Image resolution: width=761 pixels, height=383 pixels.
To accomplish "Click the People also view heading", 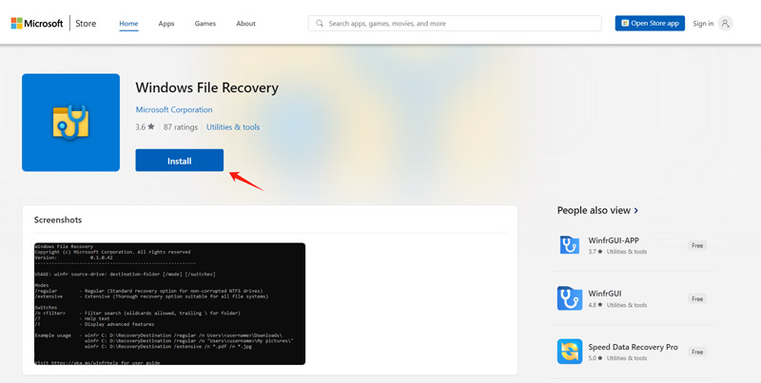I will coord(594,210).
